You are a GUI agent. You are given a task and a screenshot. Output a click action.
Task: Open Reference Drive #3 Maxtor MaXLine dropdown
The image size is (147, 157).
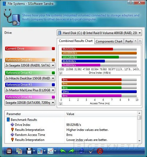pos(30,90)
